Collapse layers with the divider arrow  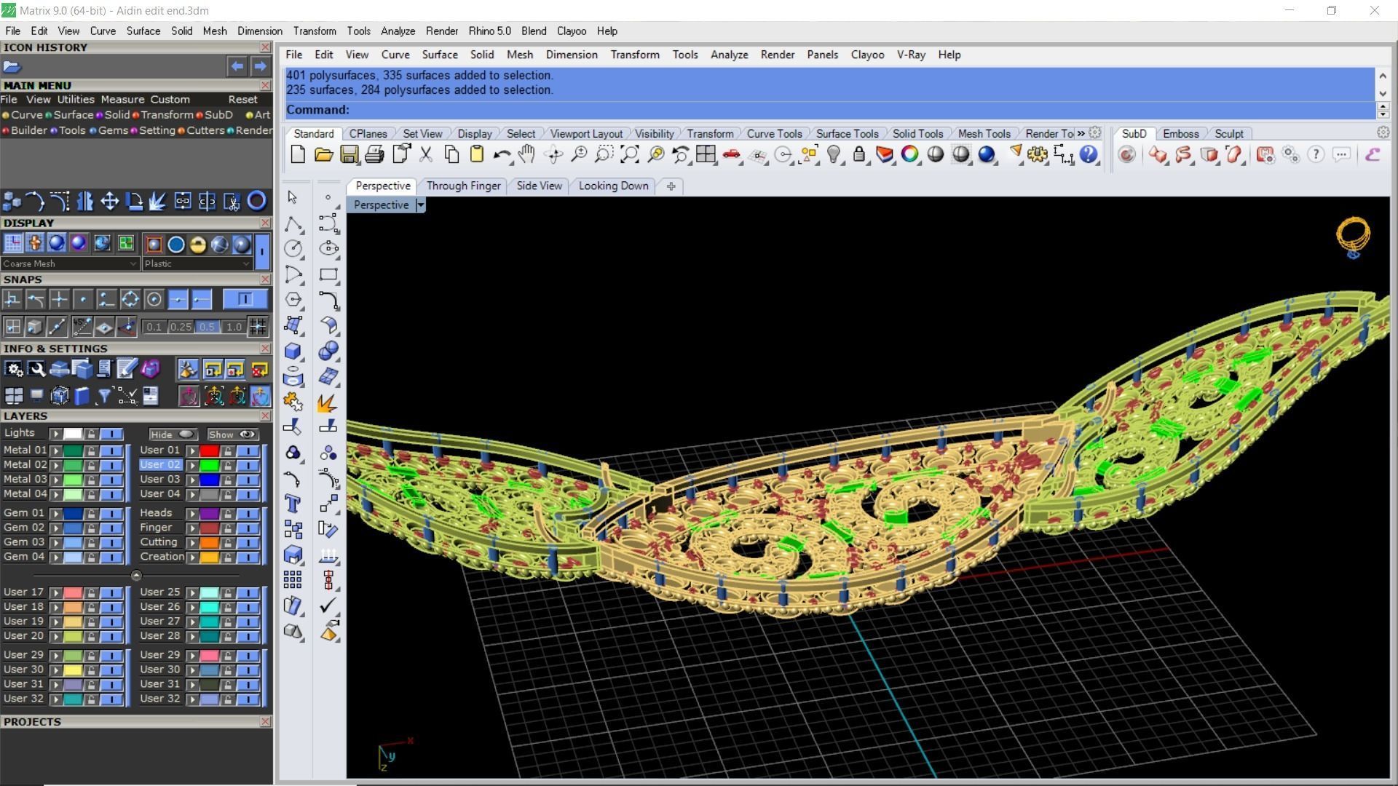136,575
